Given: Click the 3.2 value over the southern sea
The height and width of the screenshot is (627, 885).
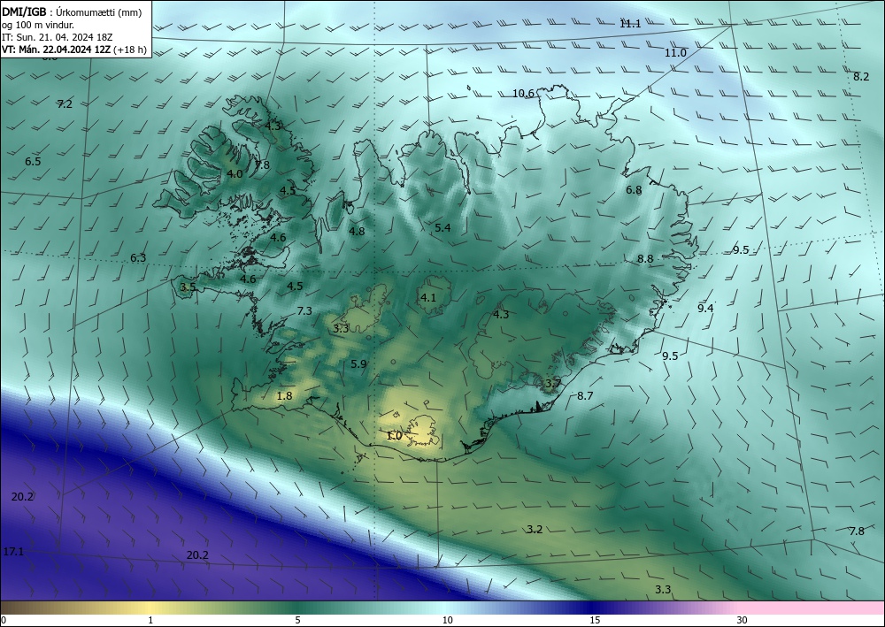Looking at the screenshot, I should [x=535, y=530].
